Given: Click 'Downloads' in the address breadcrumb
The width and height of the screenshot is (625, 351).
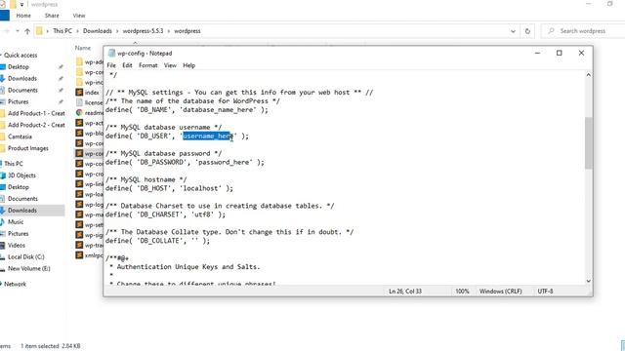Looking at the screenshot, I should point(98,31).
